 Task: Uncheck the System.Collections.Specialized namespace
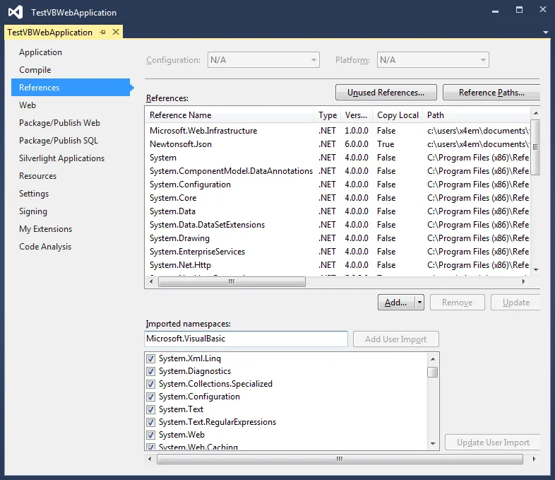coord(151,384)
